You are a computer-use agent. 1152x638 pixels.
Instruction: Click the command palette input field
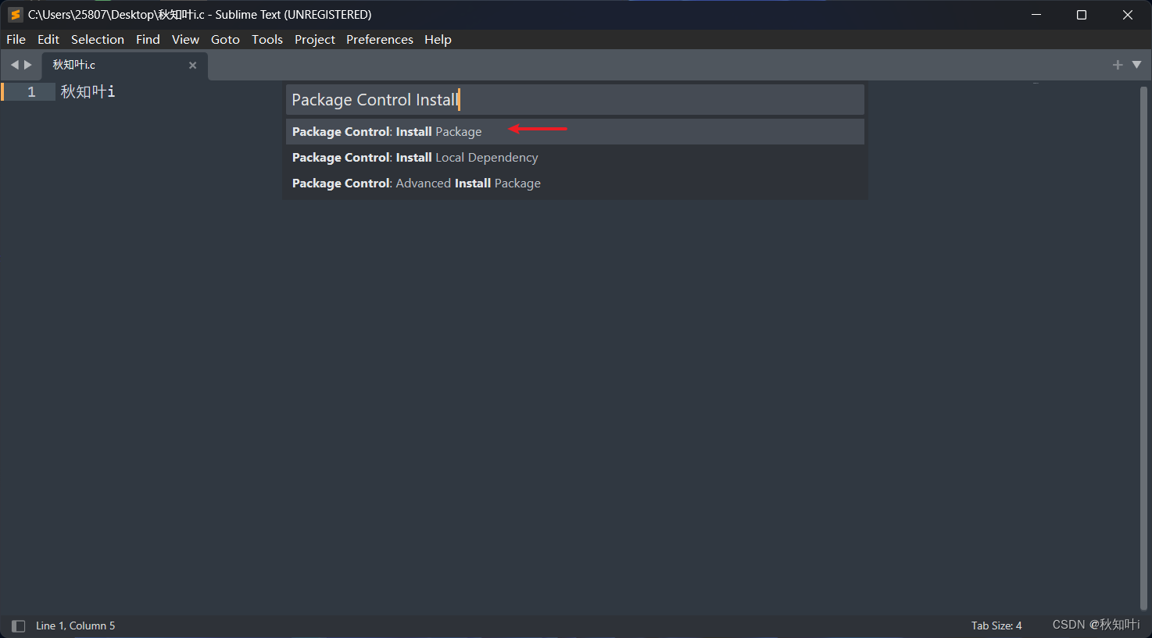(575, 100)
